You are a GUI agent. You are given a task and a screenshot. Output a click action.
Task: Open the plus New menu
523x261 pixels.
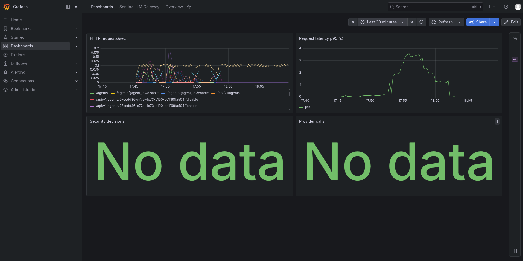[x=491, y=7]
